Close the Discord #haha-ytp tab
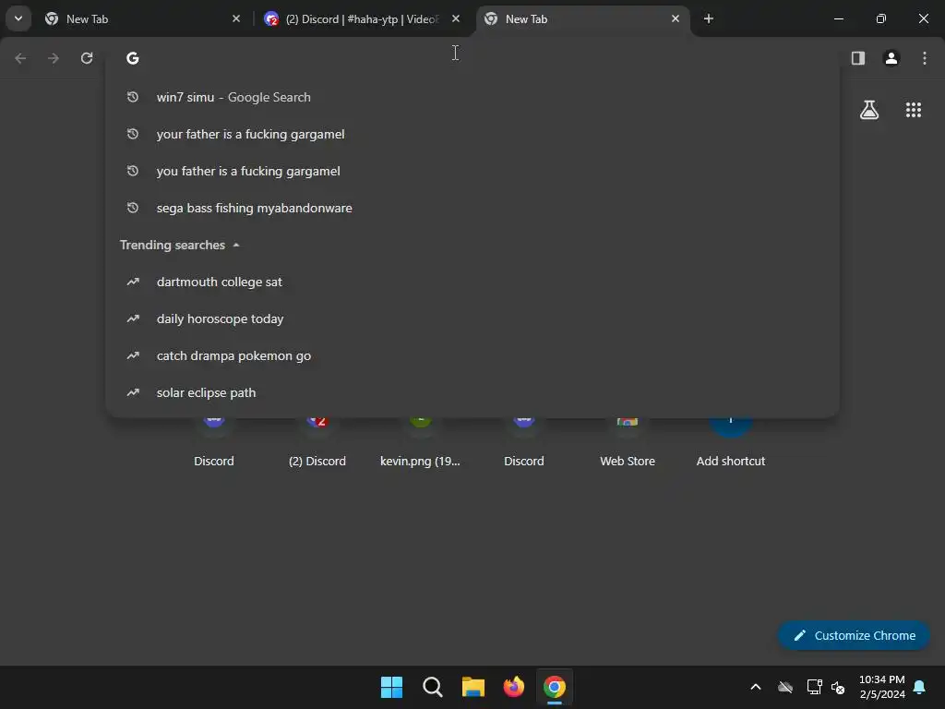Image resolution: width=945 pixels, height=709 pixels. (x=456, y=18)
